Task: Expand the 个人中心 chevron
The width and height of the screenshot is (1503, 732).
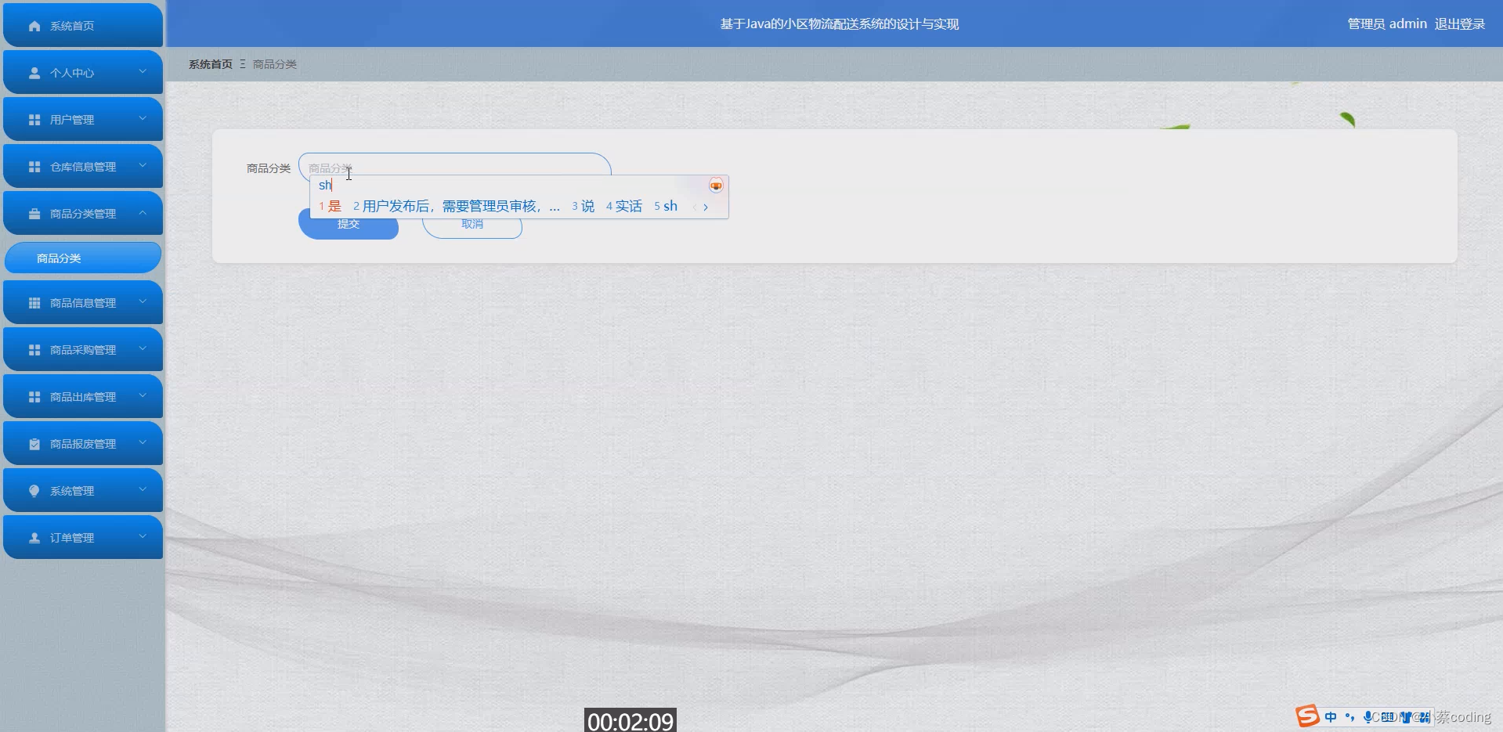Action: [143, 71]
